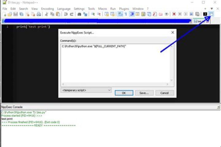Click the plus button in the menu bar
Viewport: 221px width, 147px height.
tap(205, 9)
